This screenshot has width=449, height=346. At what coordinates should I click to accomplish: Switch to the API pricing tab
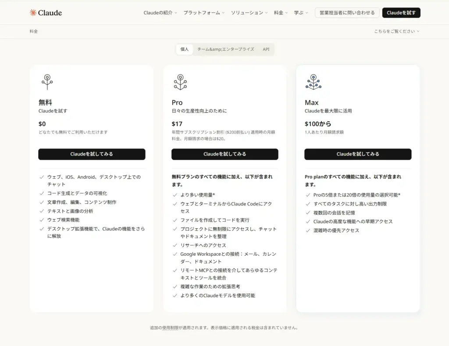(x=266, y=49)
